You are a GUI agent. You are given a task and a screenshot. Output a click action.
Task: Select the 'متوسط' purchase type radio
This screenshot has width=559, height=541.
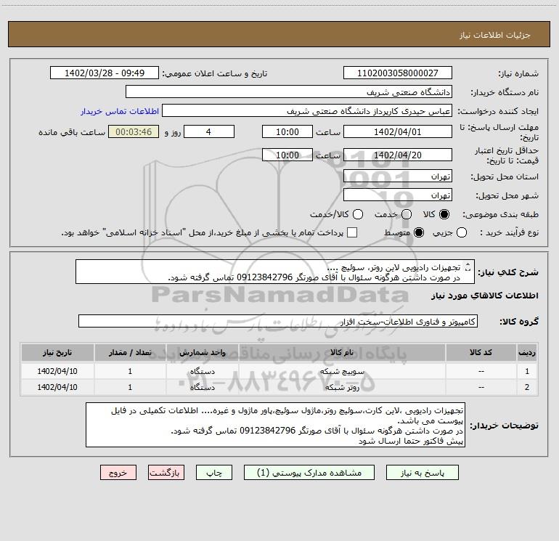pos(419,232)
